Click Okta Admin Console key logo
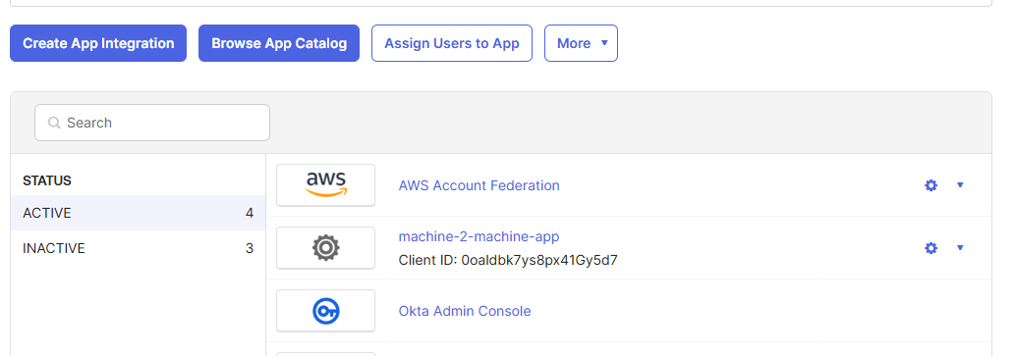This screenshot has width=1015, height=356. click(325, 311)
